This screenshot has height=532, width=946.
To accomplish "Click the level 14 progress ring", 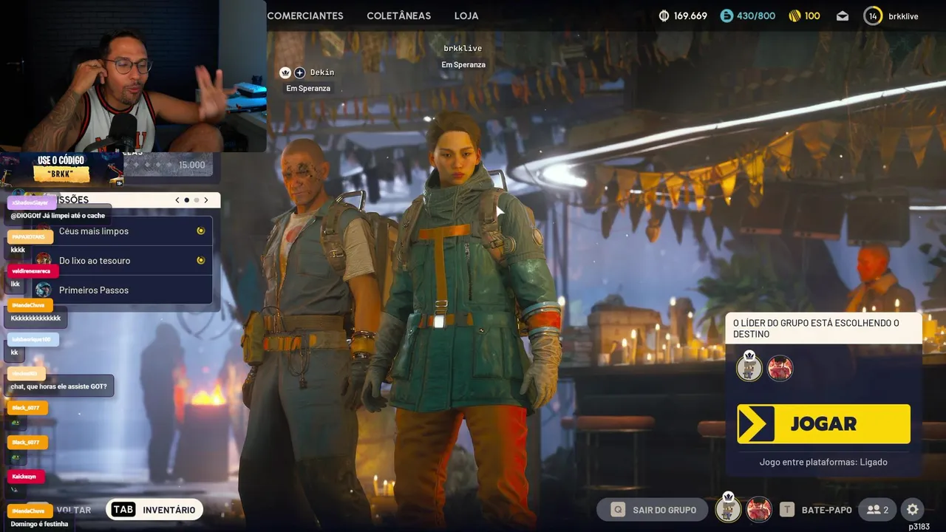I will point(873,16).
